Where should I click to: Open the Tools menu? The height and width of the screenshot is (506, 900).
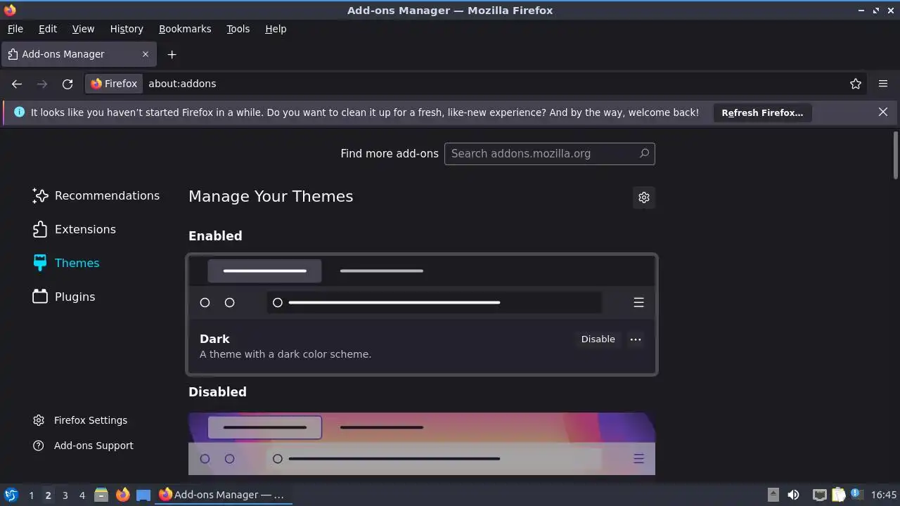[x=238, y=29]
